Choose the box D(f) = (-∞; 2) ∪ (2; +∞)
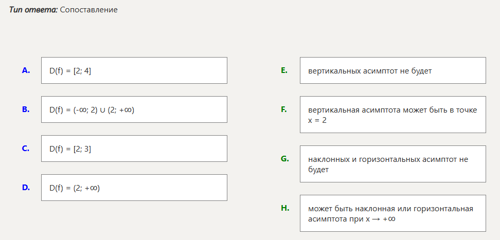This screenshot has height=240, width=500. [x=134, y=109]
